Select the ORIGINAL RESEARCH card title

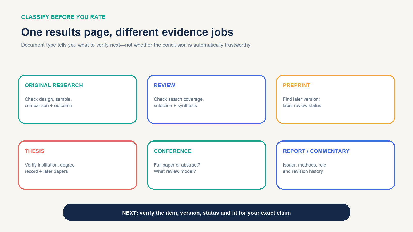point(54,85)
